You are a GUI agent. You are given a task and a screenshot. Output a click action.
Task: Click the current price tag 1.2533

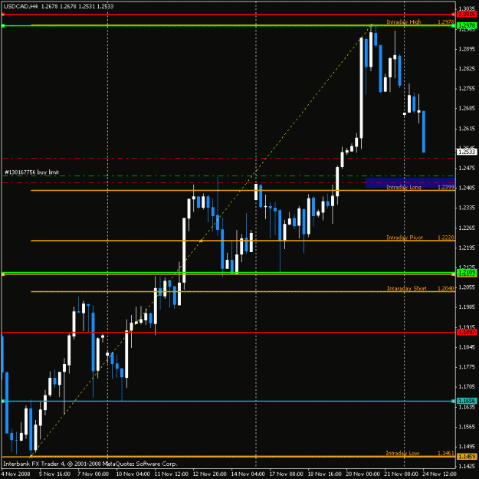coord(467,152)
